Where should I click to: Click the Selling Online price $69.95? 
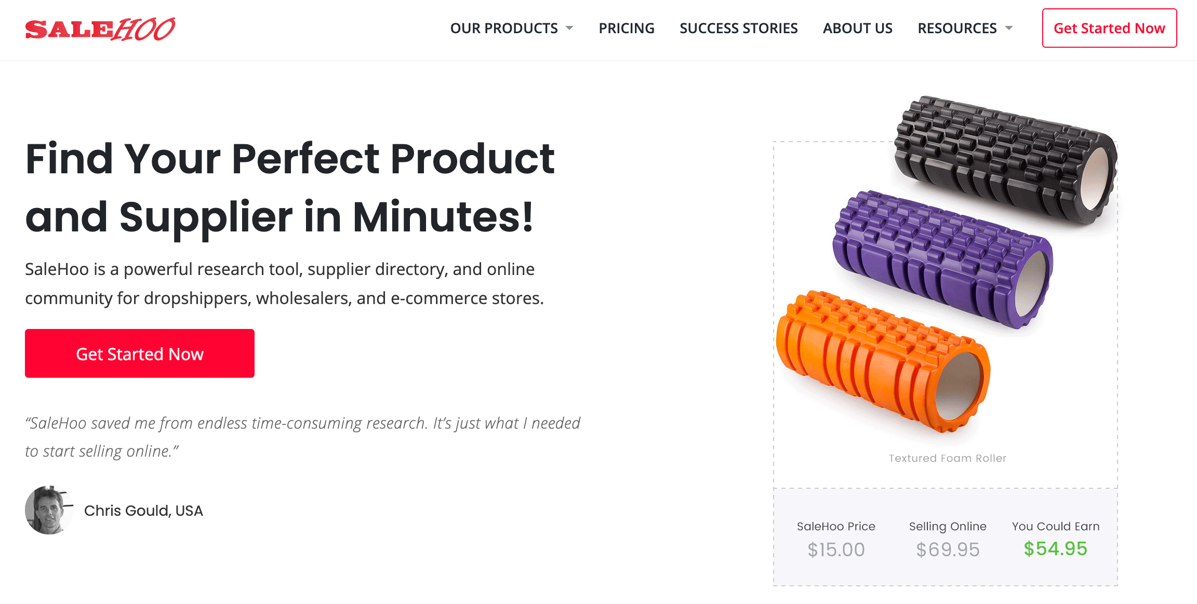pos(948,549)
